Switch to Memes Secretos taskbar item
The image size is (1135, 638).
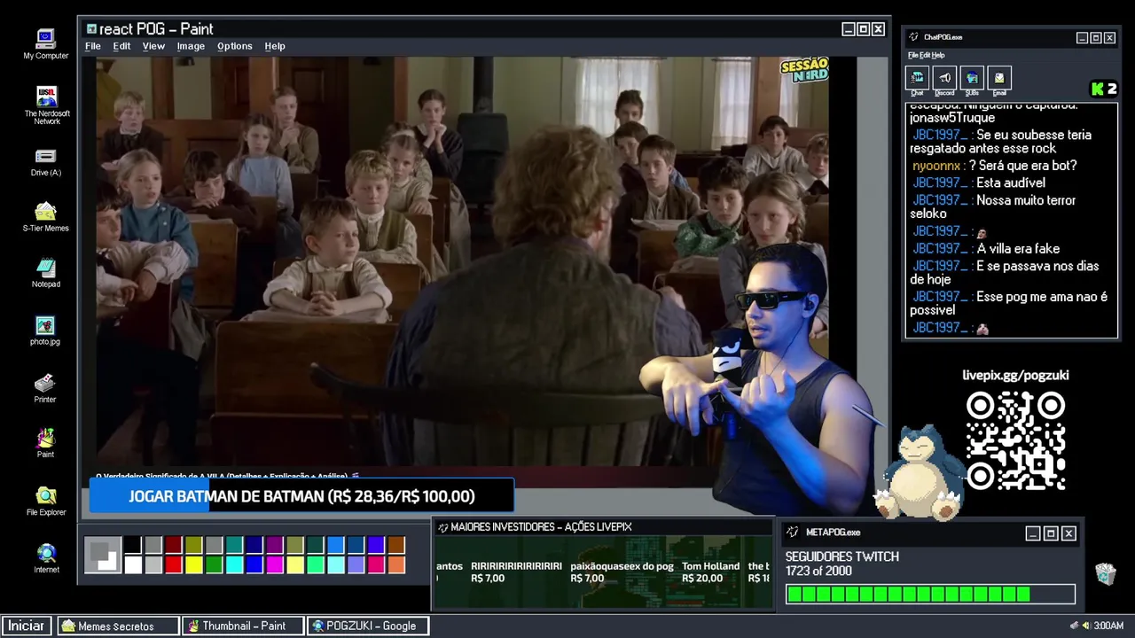(118, 626)
